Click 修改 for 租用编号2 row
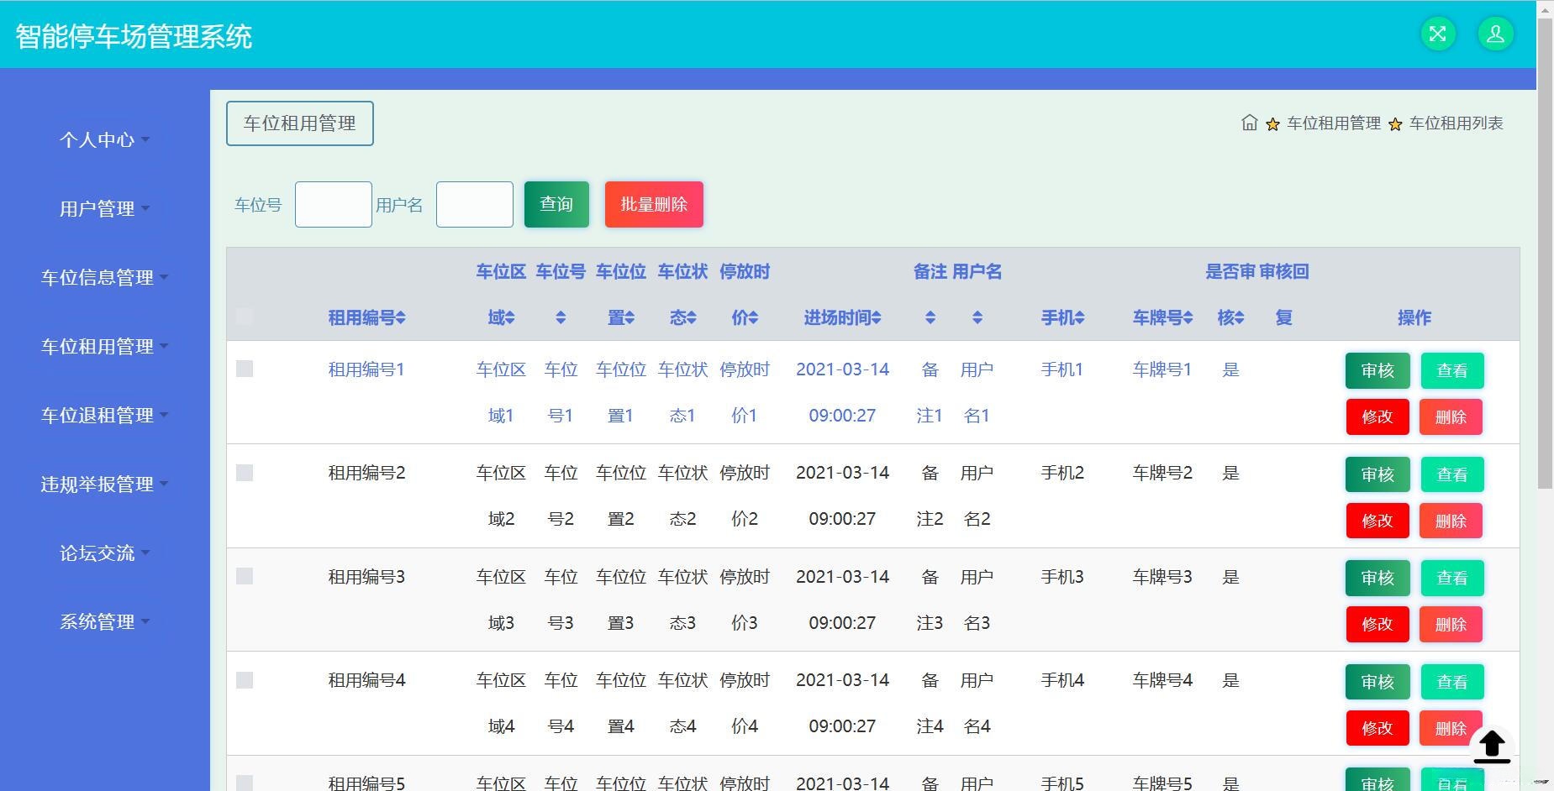1554x791 pixels. (1378, 521)
